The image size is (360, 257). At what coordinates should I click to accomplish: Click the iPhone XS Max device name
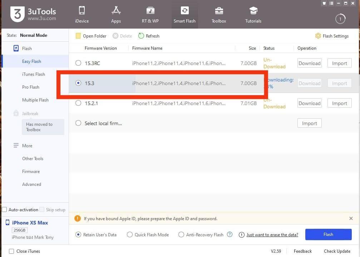30,223
